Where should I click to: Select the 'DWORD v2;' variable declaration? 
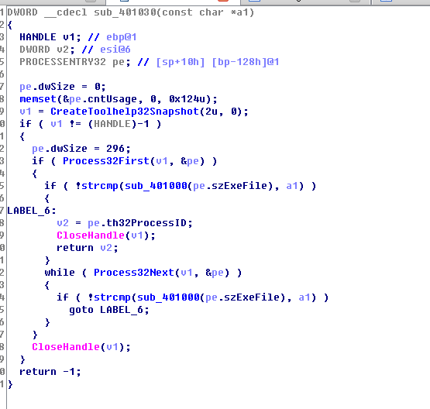47,50
